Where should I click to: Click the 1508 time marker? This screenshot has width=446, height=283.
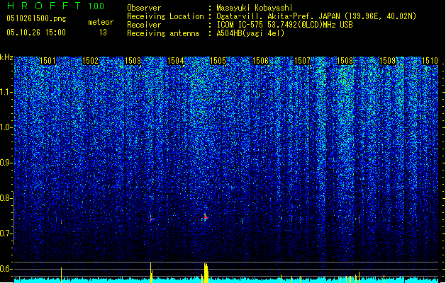point(345,61)
